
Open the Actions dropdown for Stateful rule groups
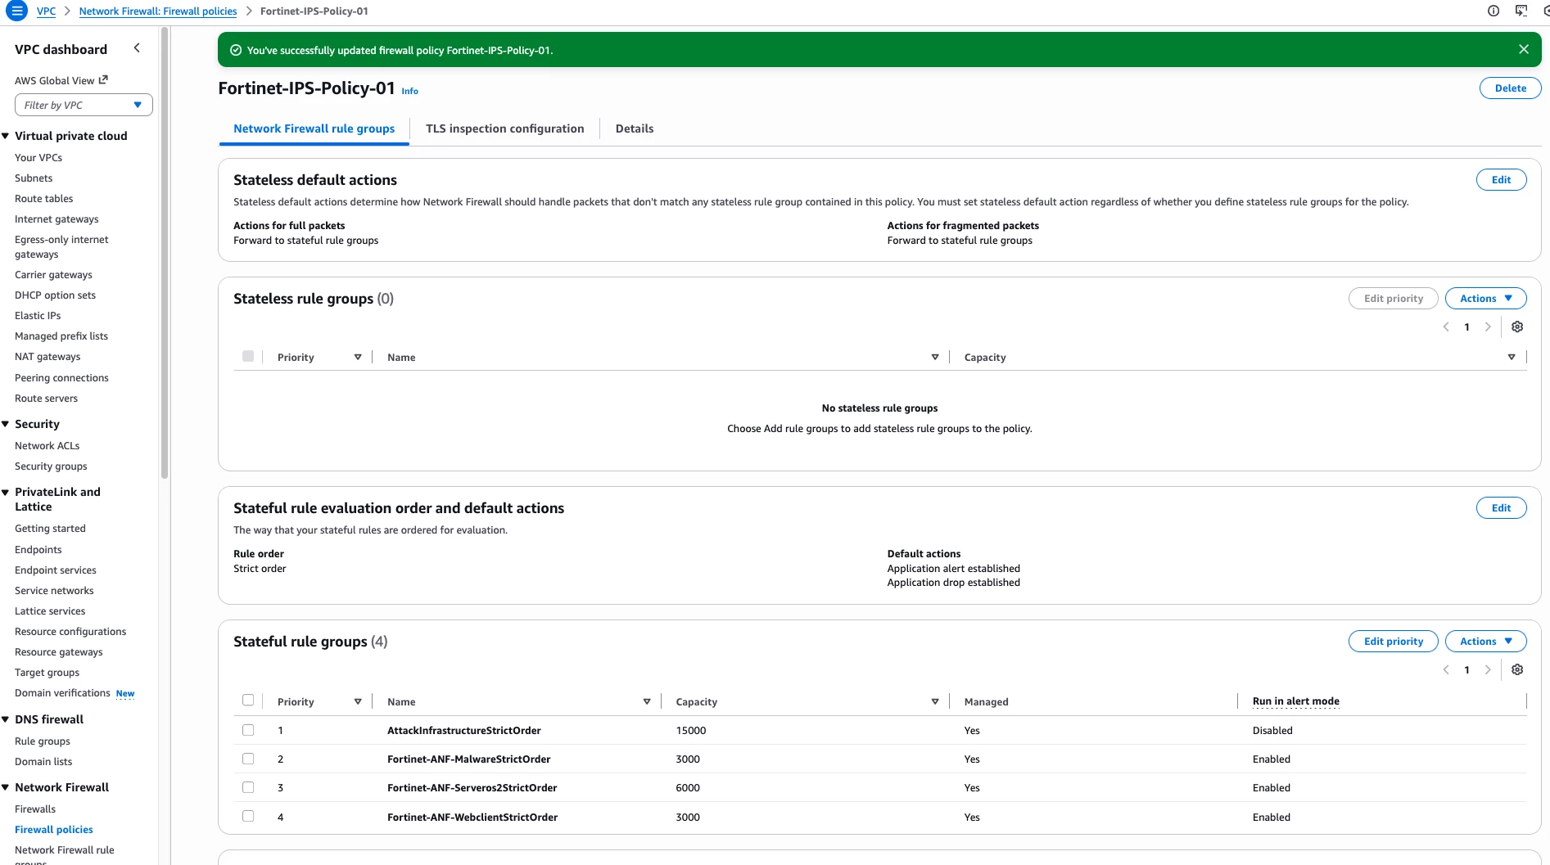pos(1485,642)
